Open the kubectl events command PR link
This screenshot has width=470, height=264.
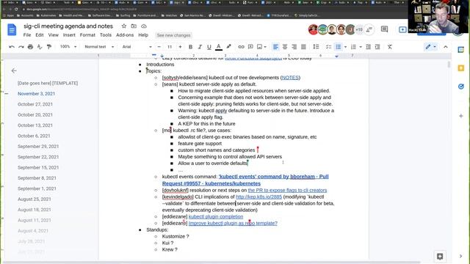[245, 180]
